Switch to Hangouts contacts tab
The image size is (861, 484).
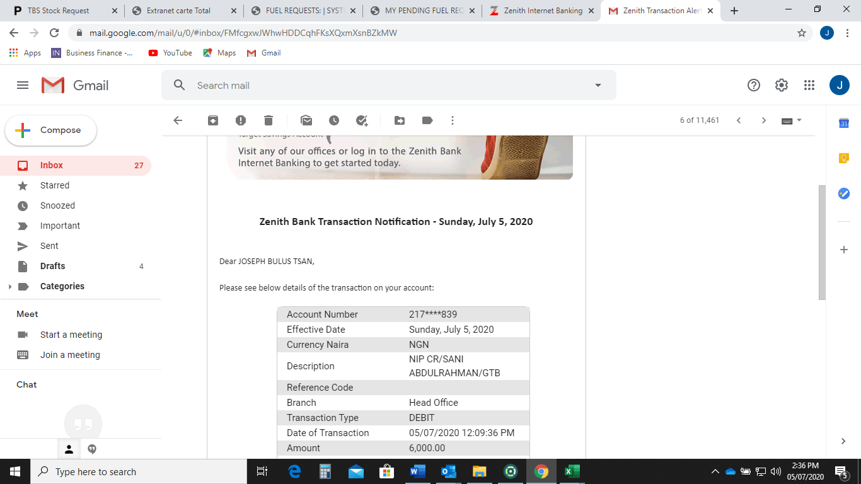[69, 449]
